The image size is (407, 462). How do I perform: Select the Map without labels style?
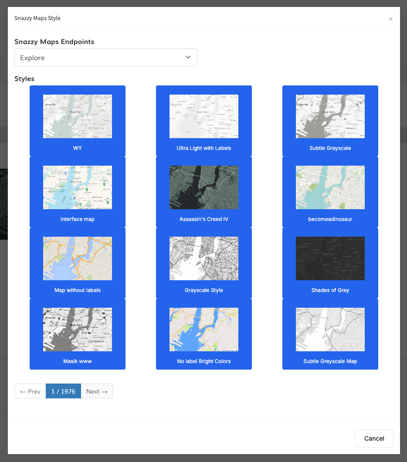pyautogui.click(x=78, y=258)
